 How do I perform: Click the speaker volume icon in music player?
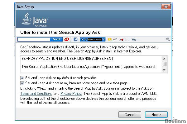pyautogui.click(x=85, y=39)
